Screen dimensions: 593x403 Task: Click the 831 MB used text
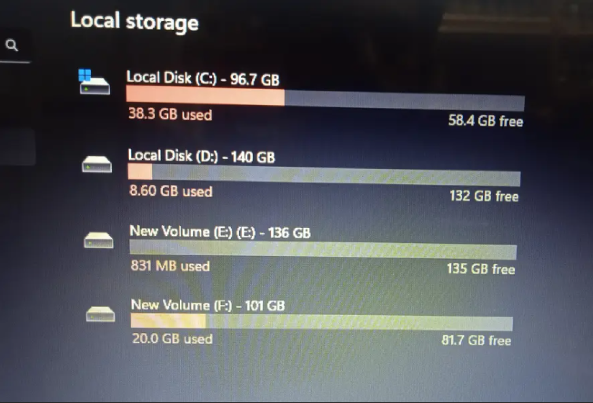[x=170, y=267]
